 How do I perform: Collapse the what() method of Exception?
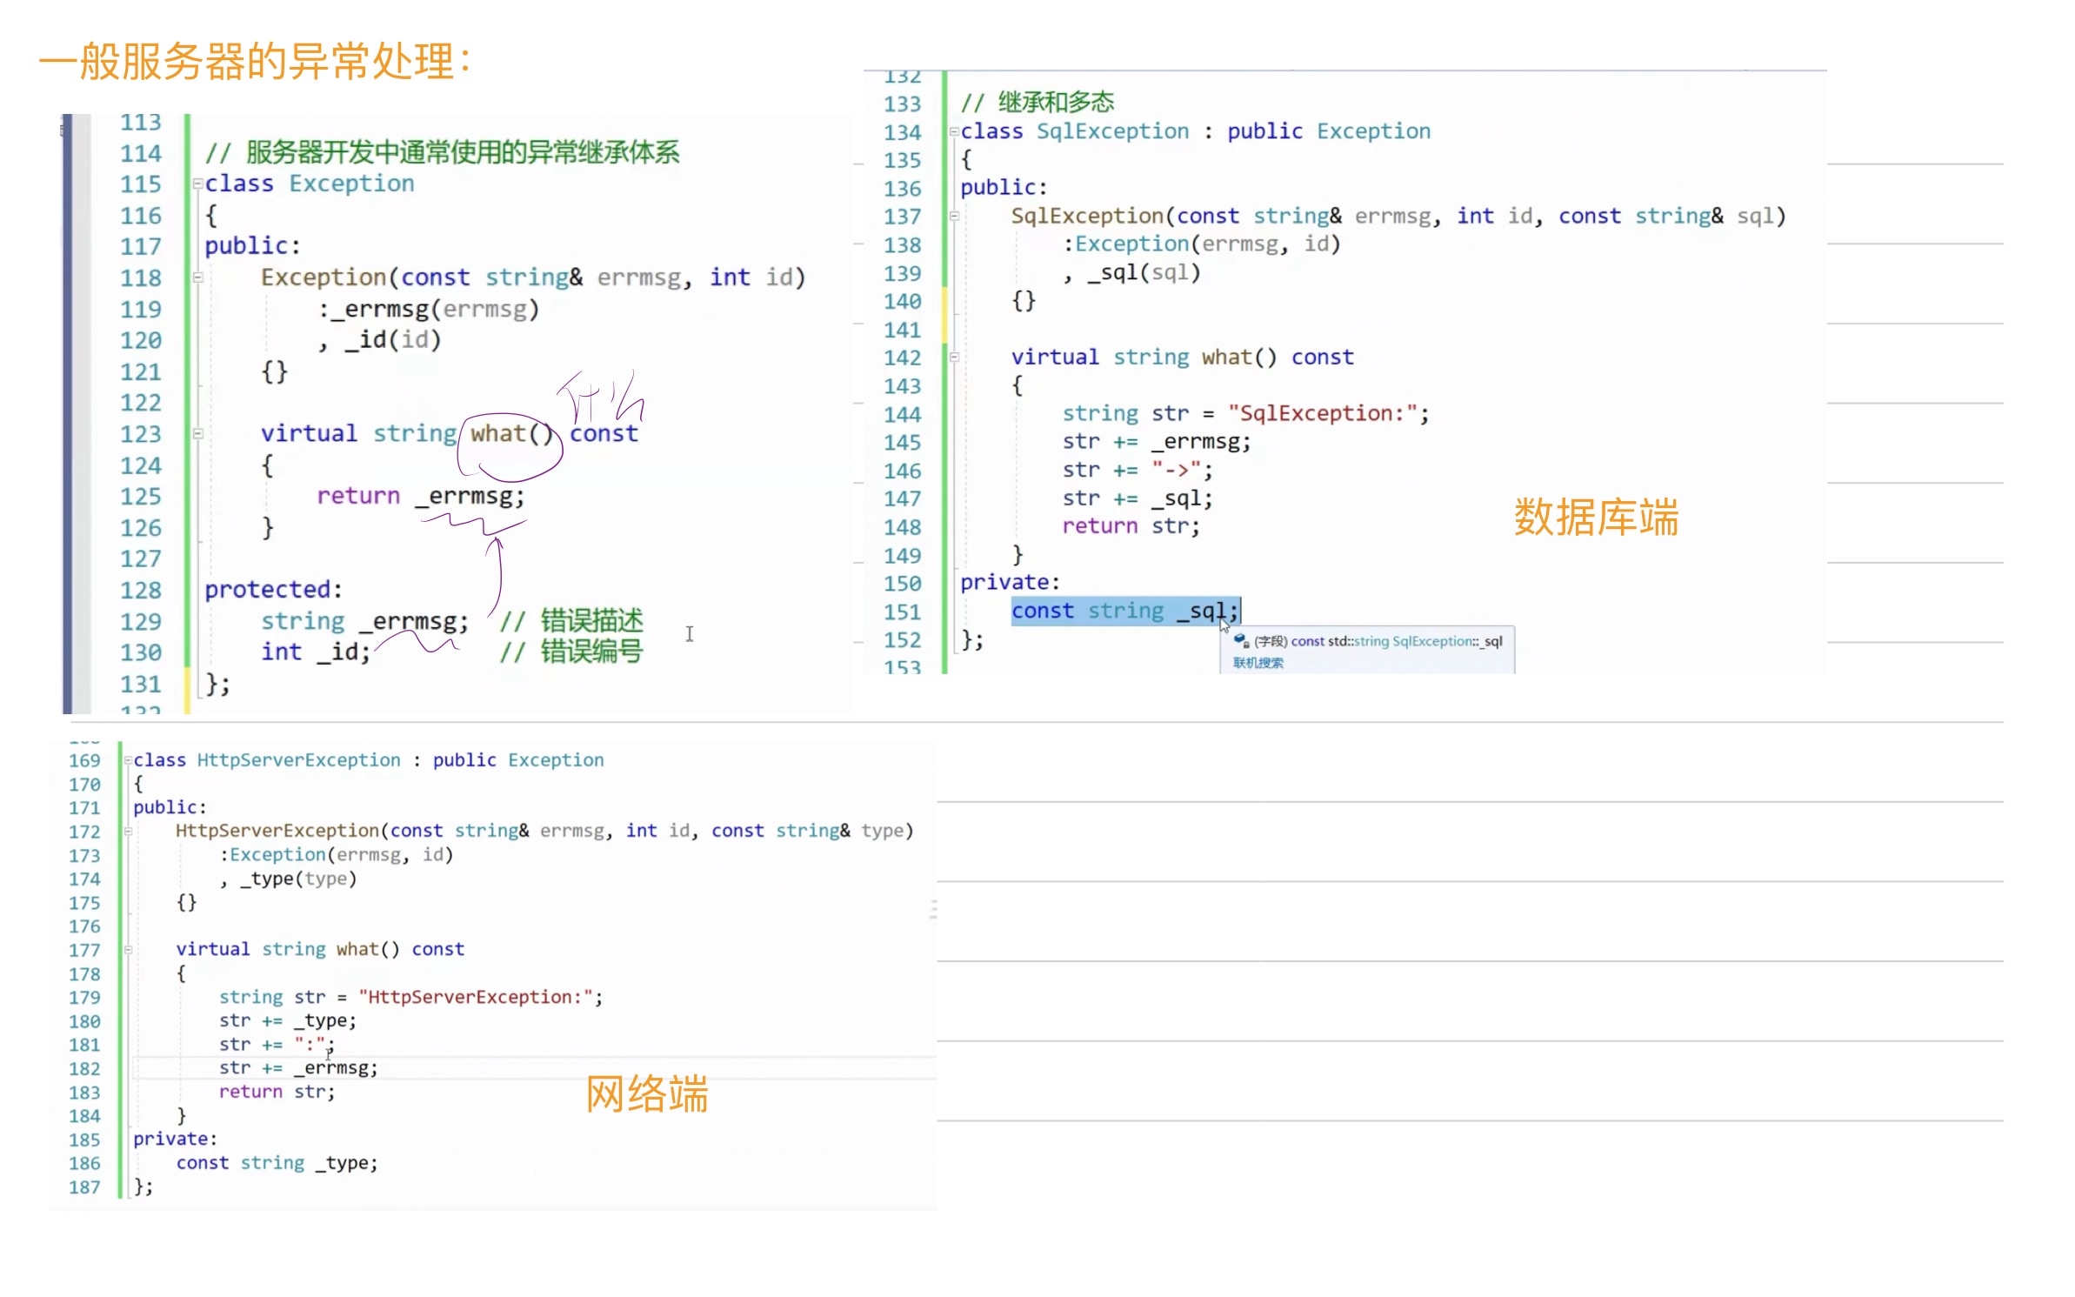tap(197, 434)
